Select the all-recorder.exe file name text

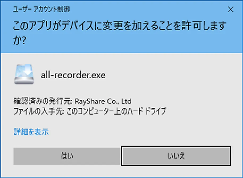click(x=73, y=75)
